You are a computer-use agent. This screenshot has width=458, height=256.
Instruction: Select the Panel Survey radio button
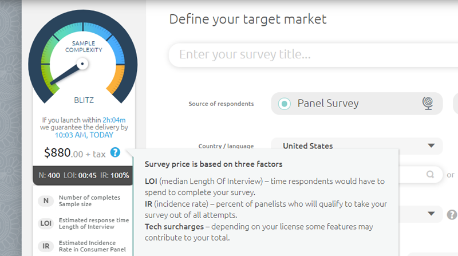[x=283, y=104]
